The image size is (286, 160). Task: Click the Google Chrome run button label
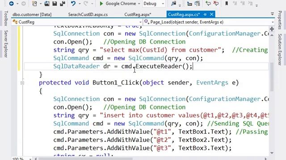pyautogui.click(x=121, y=4)
